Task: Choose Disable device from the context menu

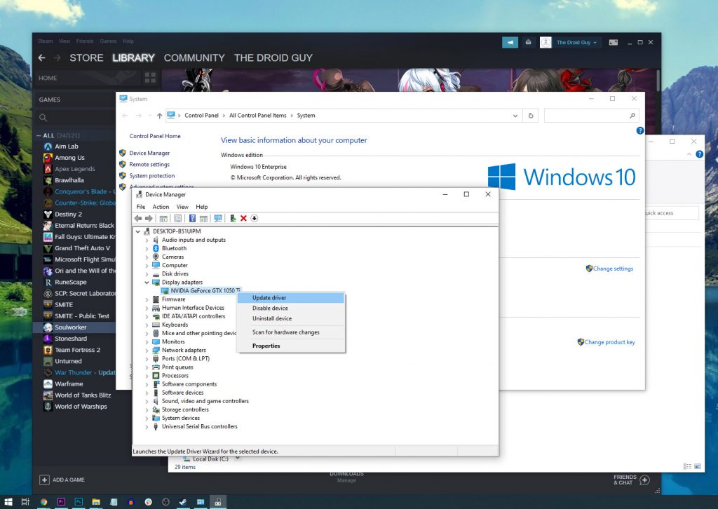Action: (x=291, y=308)
